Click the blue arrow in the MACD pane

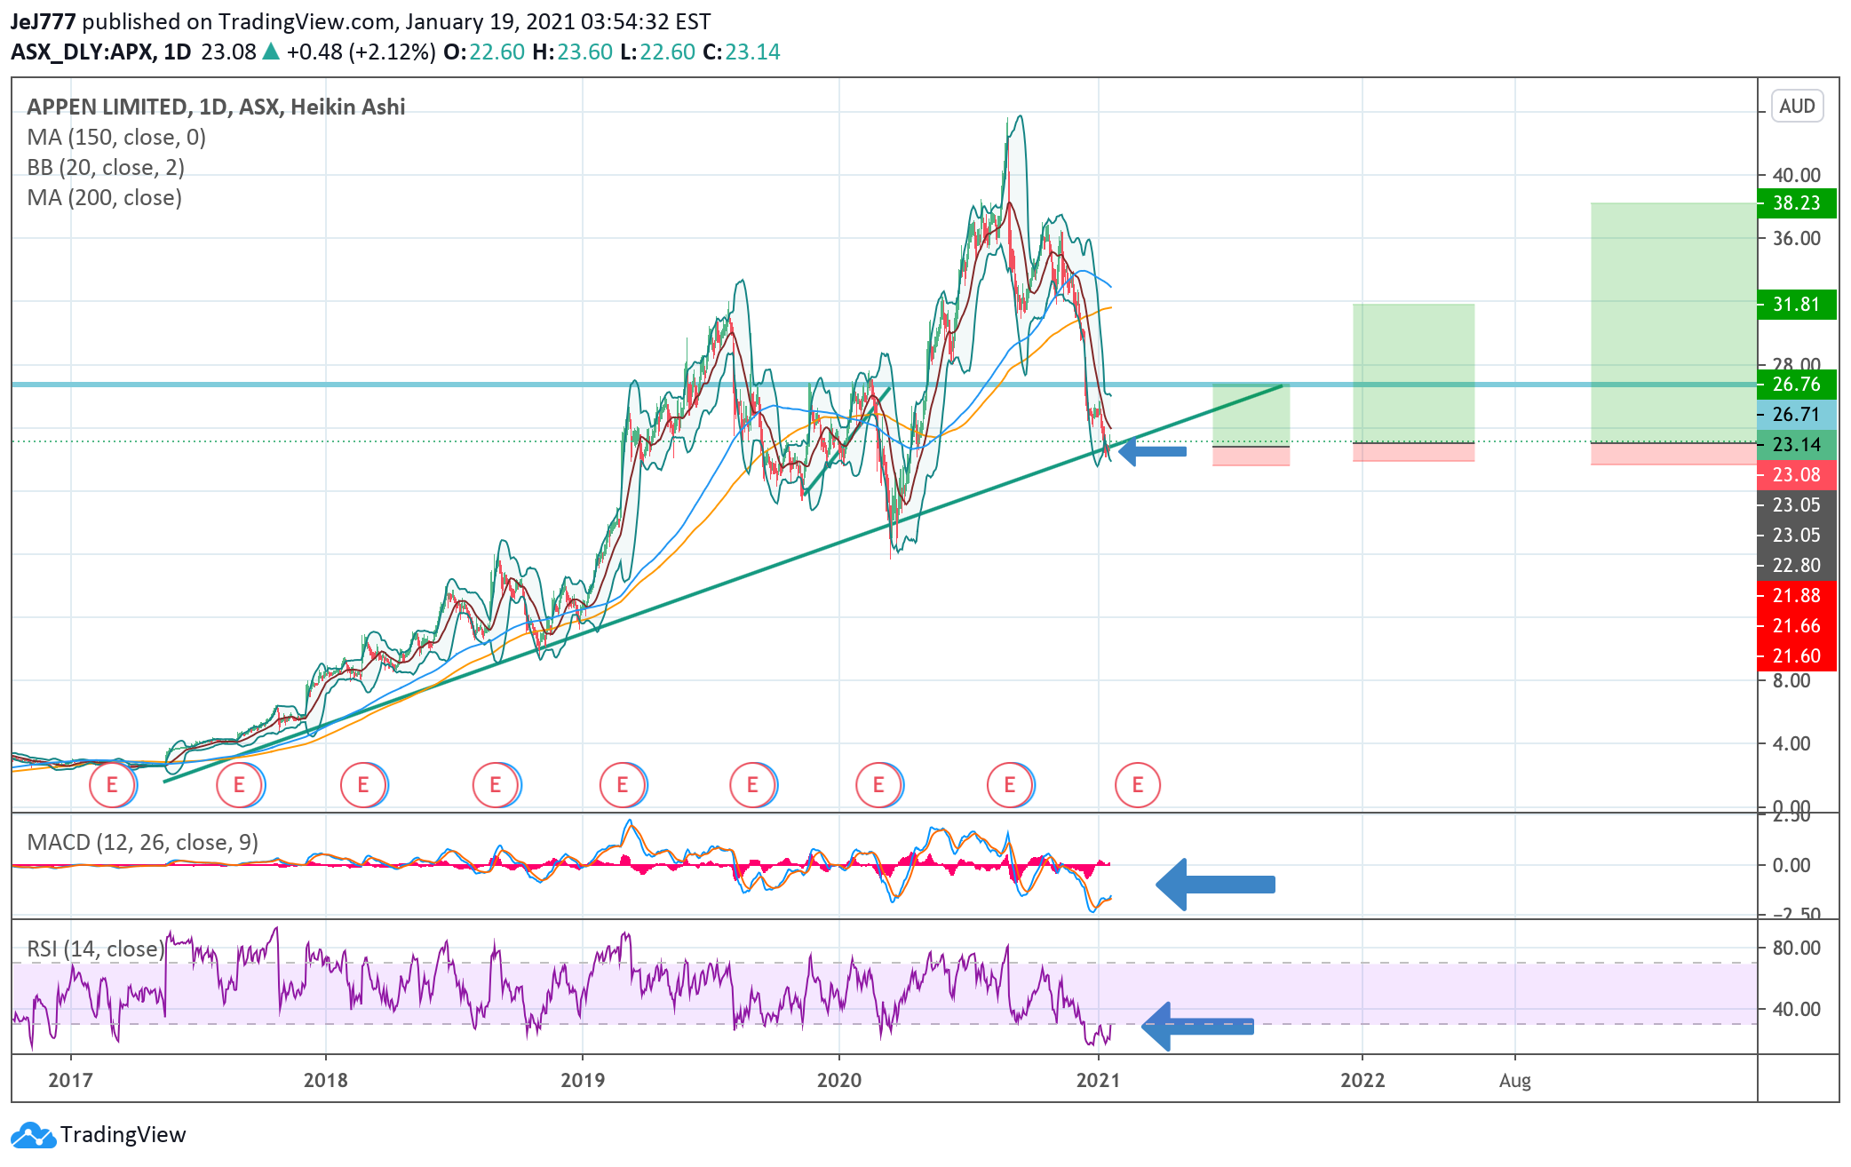[1215, 885]
